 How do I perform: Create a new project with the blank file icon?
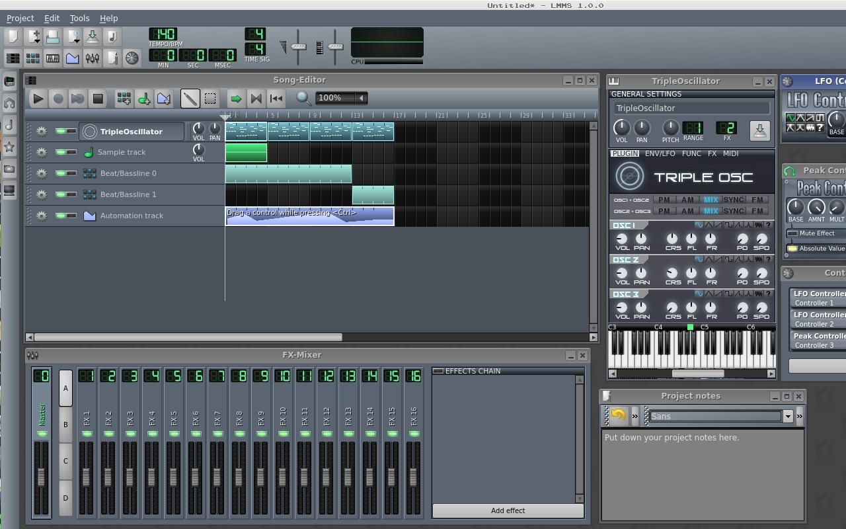[x=12, y=36]
